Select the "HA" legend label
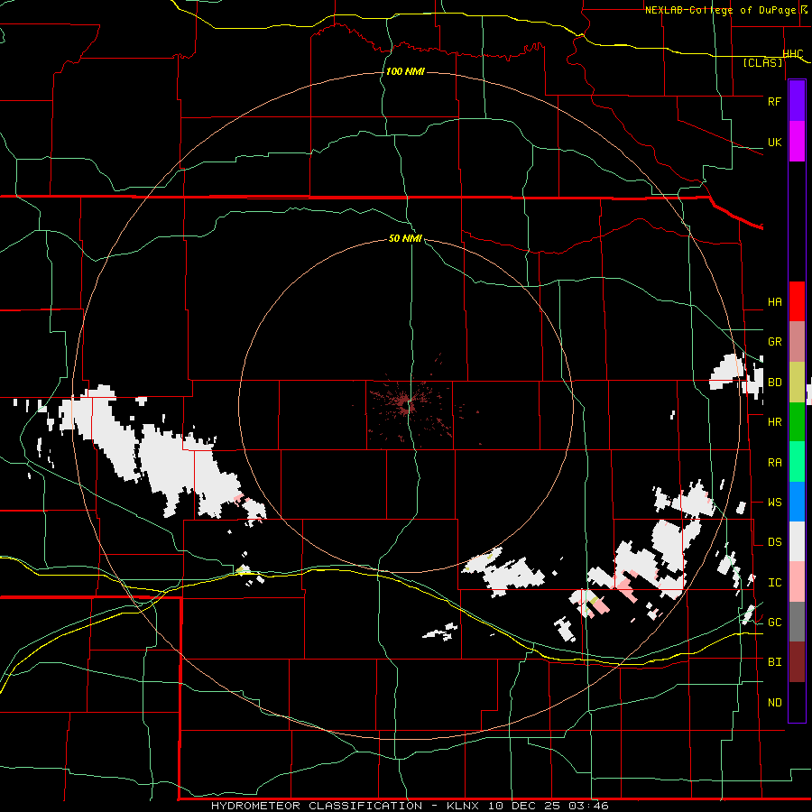 click(774, 302)
